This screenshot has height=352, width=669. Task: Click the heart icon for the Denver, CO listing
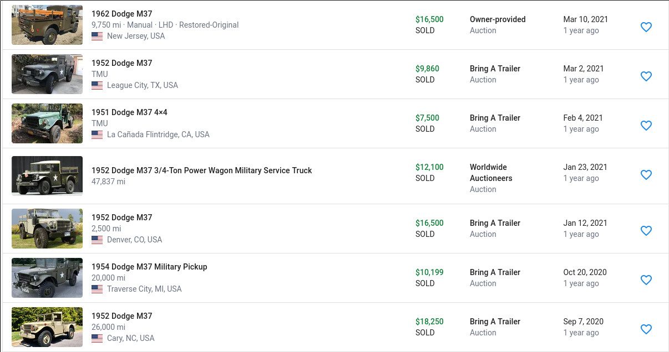(x=646, y=231)
